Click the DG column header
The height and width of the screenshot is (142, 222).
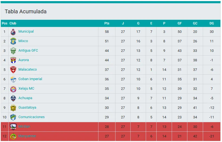point(212,23)
